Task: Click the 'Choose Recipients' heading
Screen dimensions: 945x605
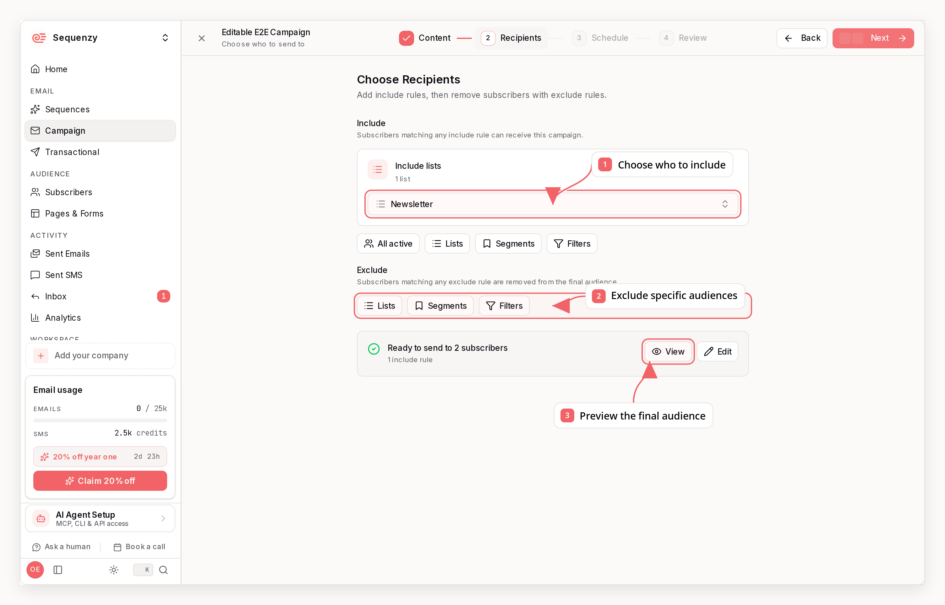Action: [408, 79]
